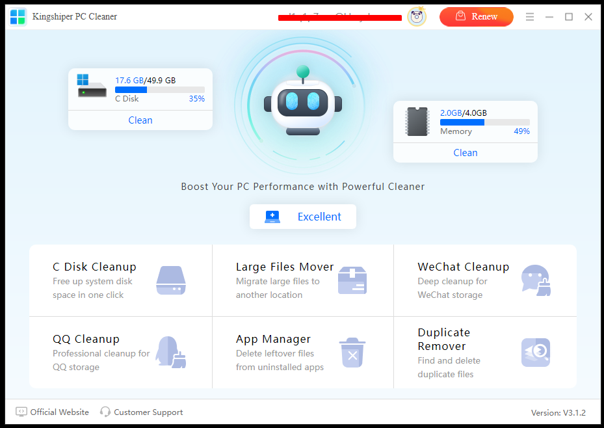Click the C Disk usage progress bar
Screen dimensions: 604x428
(160, 90)
